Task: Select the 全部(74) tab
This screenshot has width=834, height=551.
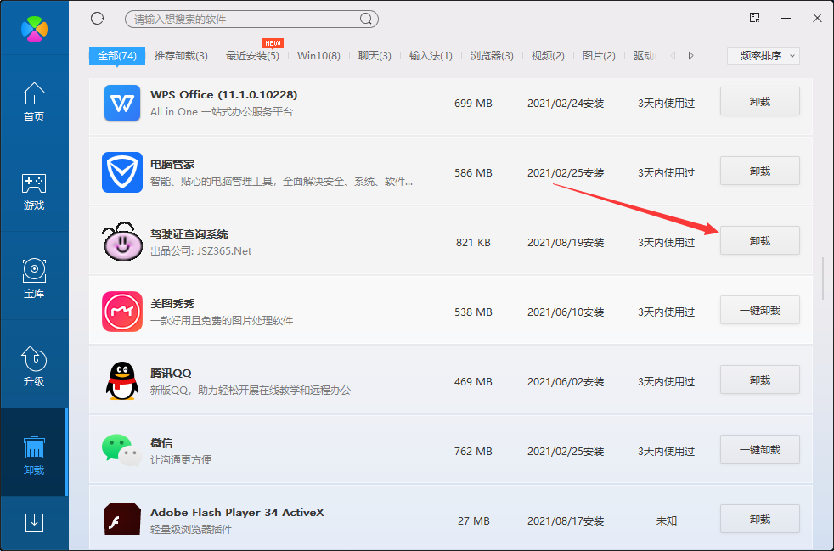Action: (x=117, y=55)
